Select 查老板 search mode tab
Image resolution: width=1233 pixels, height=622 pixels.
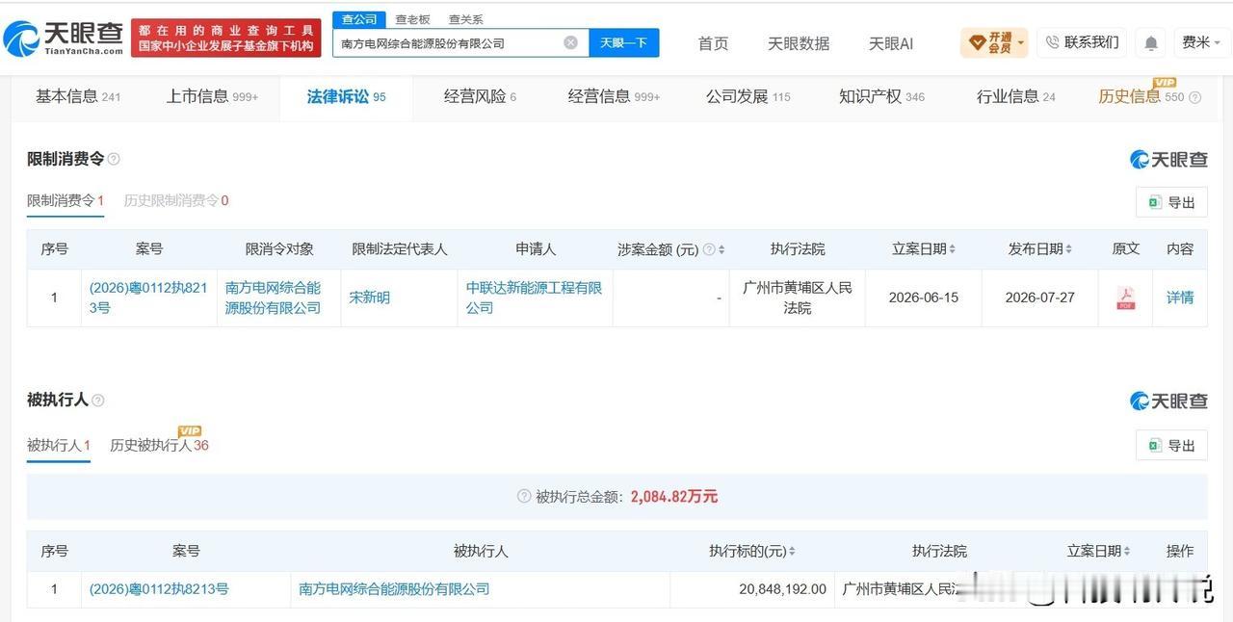(412, 19)
